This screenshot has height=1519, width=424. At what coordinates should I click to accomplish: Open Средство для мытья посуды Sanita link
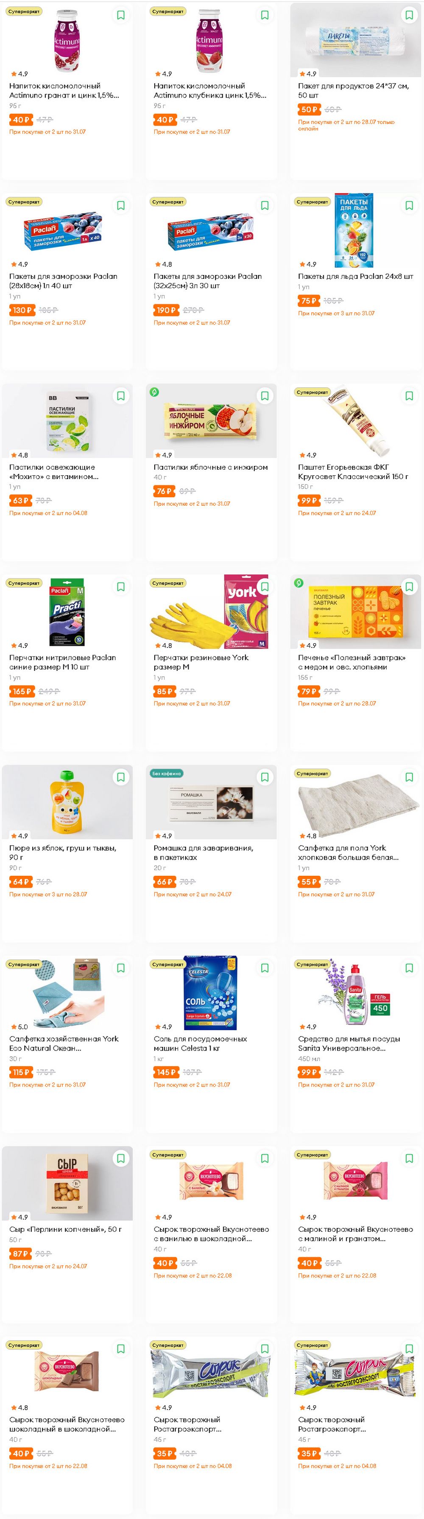(x=349, y=1043)
